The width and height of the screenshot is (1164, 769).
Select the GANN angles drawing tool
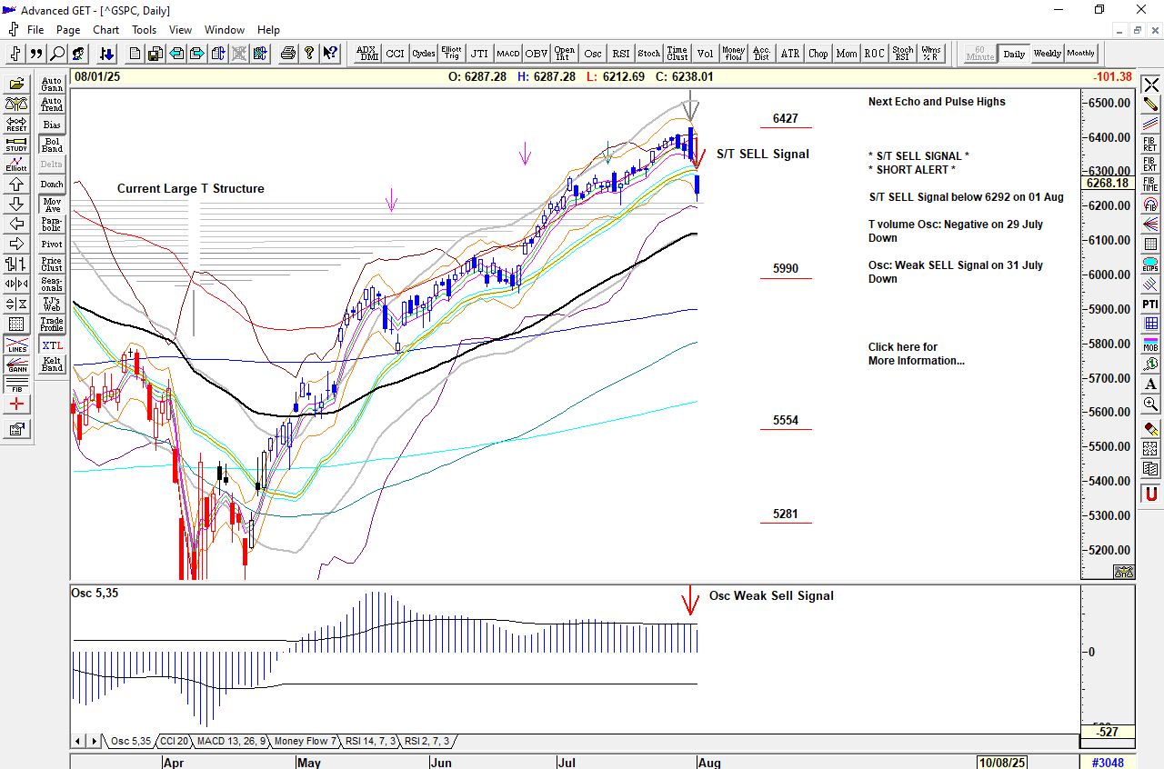click(x=16, y=366)
